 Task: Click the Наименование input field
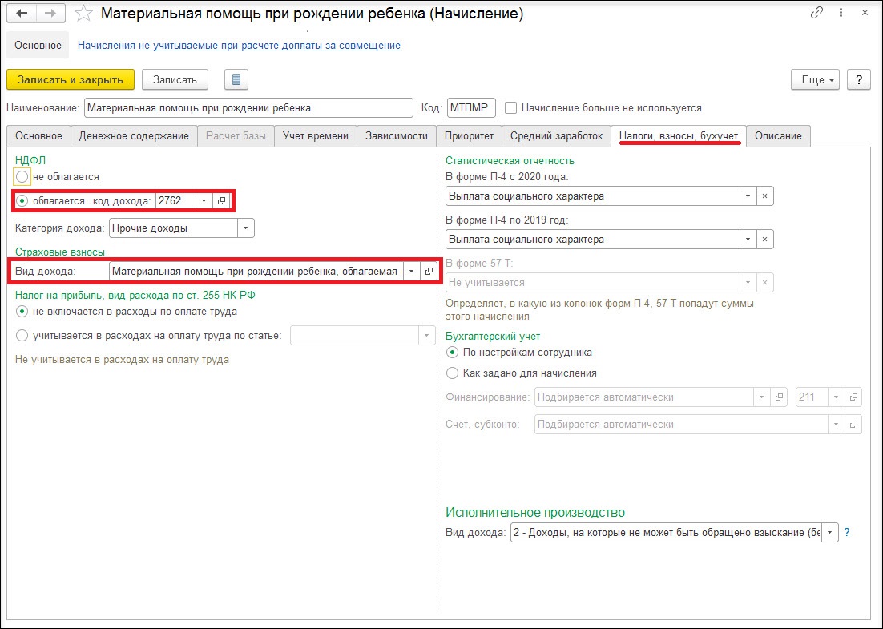pyautogui.click(x=249, y=107)
